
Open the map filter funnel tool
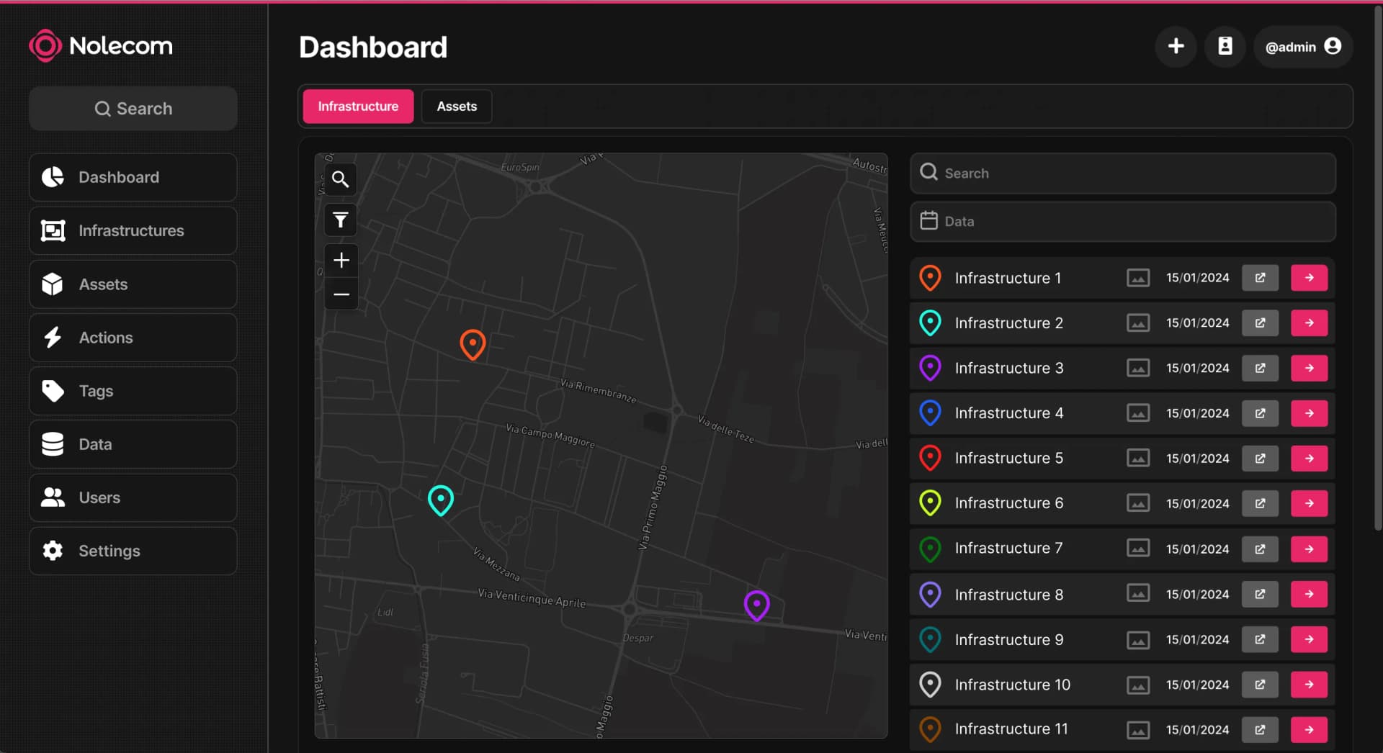coord(341,220)
